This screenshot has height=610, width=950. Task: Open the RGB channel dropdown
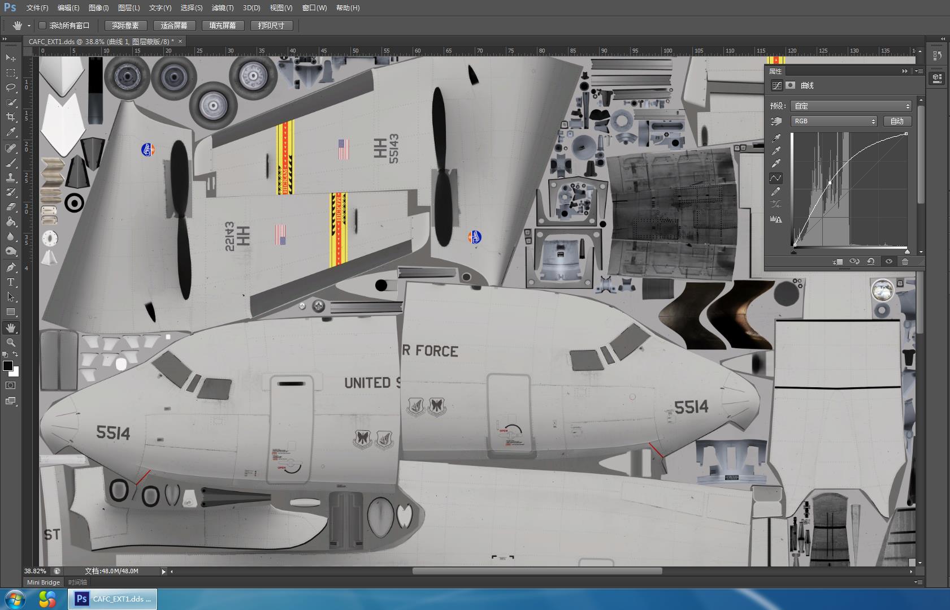[834, 121]
